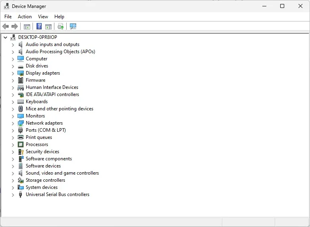Screen dimensions: 310x227
Task: Expand Sound, video and game controllers
Action: (13, 173)
